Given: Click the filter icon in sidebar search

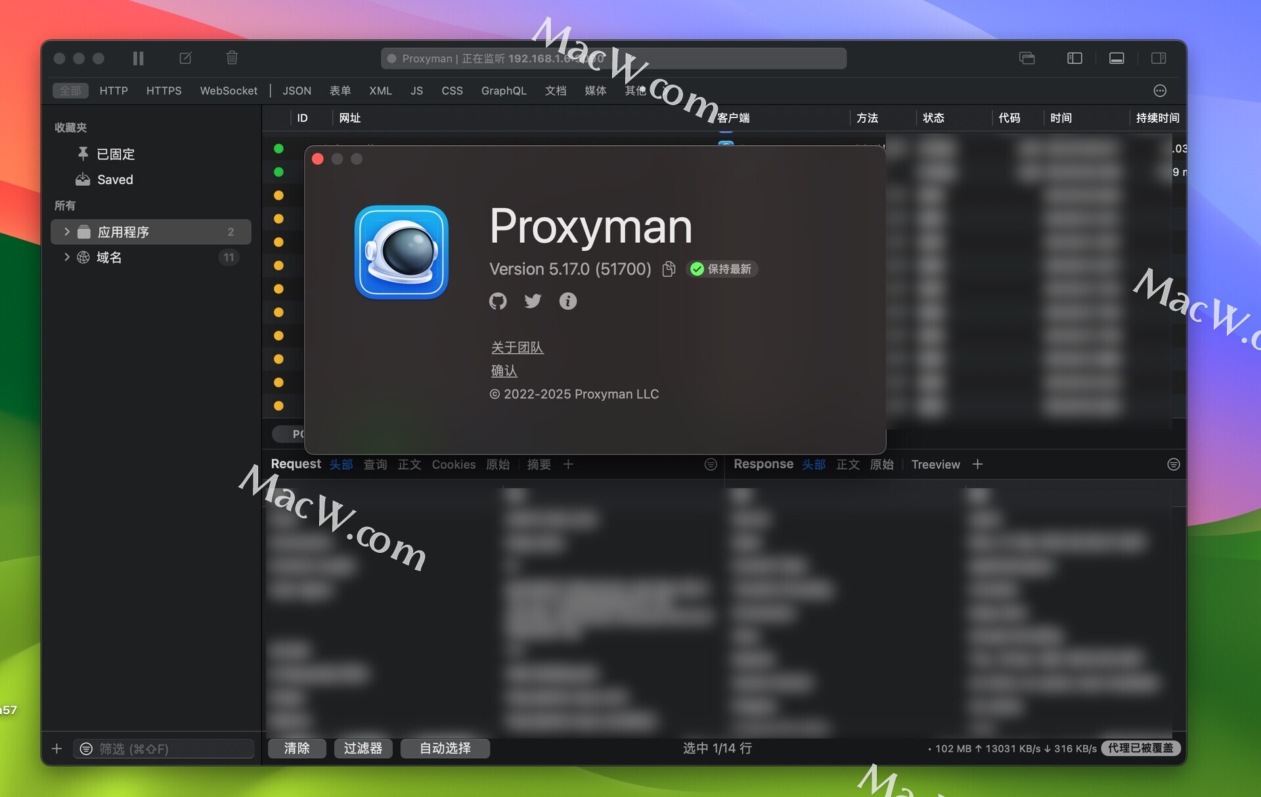Looking at the screenshot, I should click(x=86, y=748).
